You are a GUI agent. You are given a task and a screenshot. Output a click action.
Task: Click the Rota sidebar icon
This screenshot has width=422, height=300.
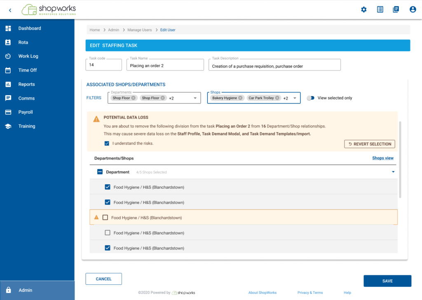point(8,42)
